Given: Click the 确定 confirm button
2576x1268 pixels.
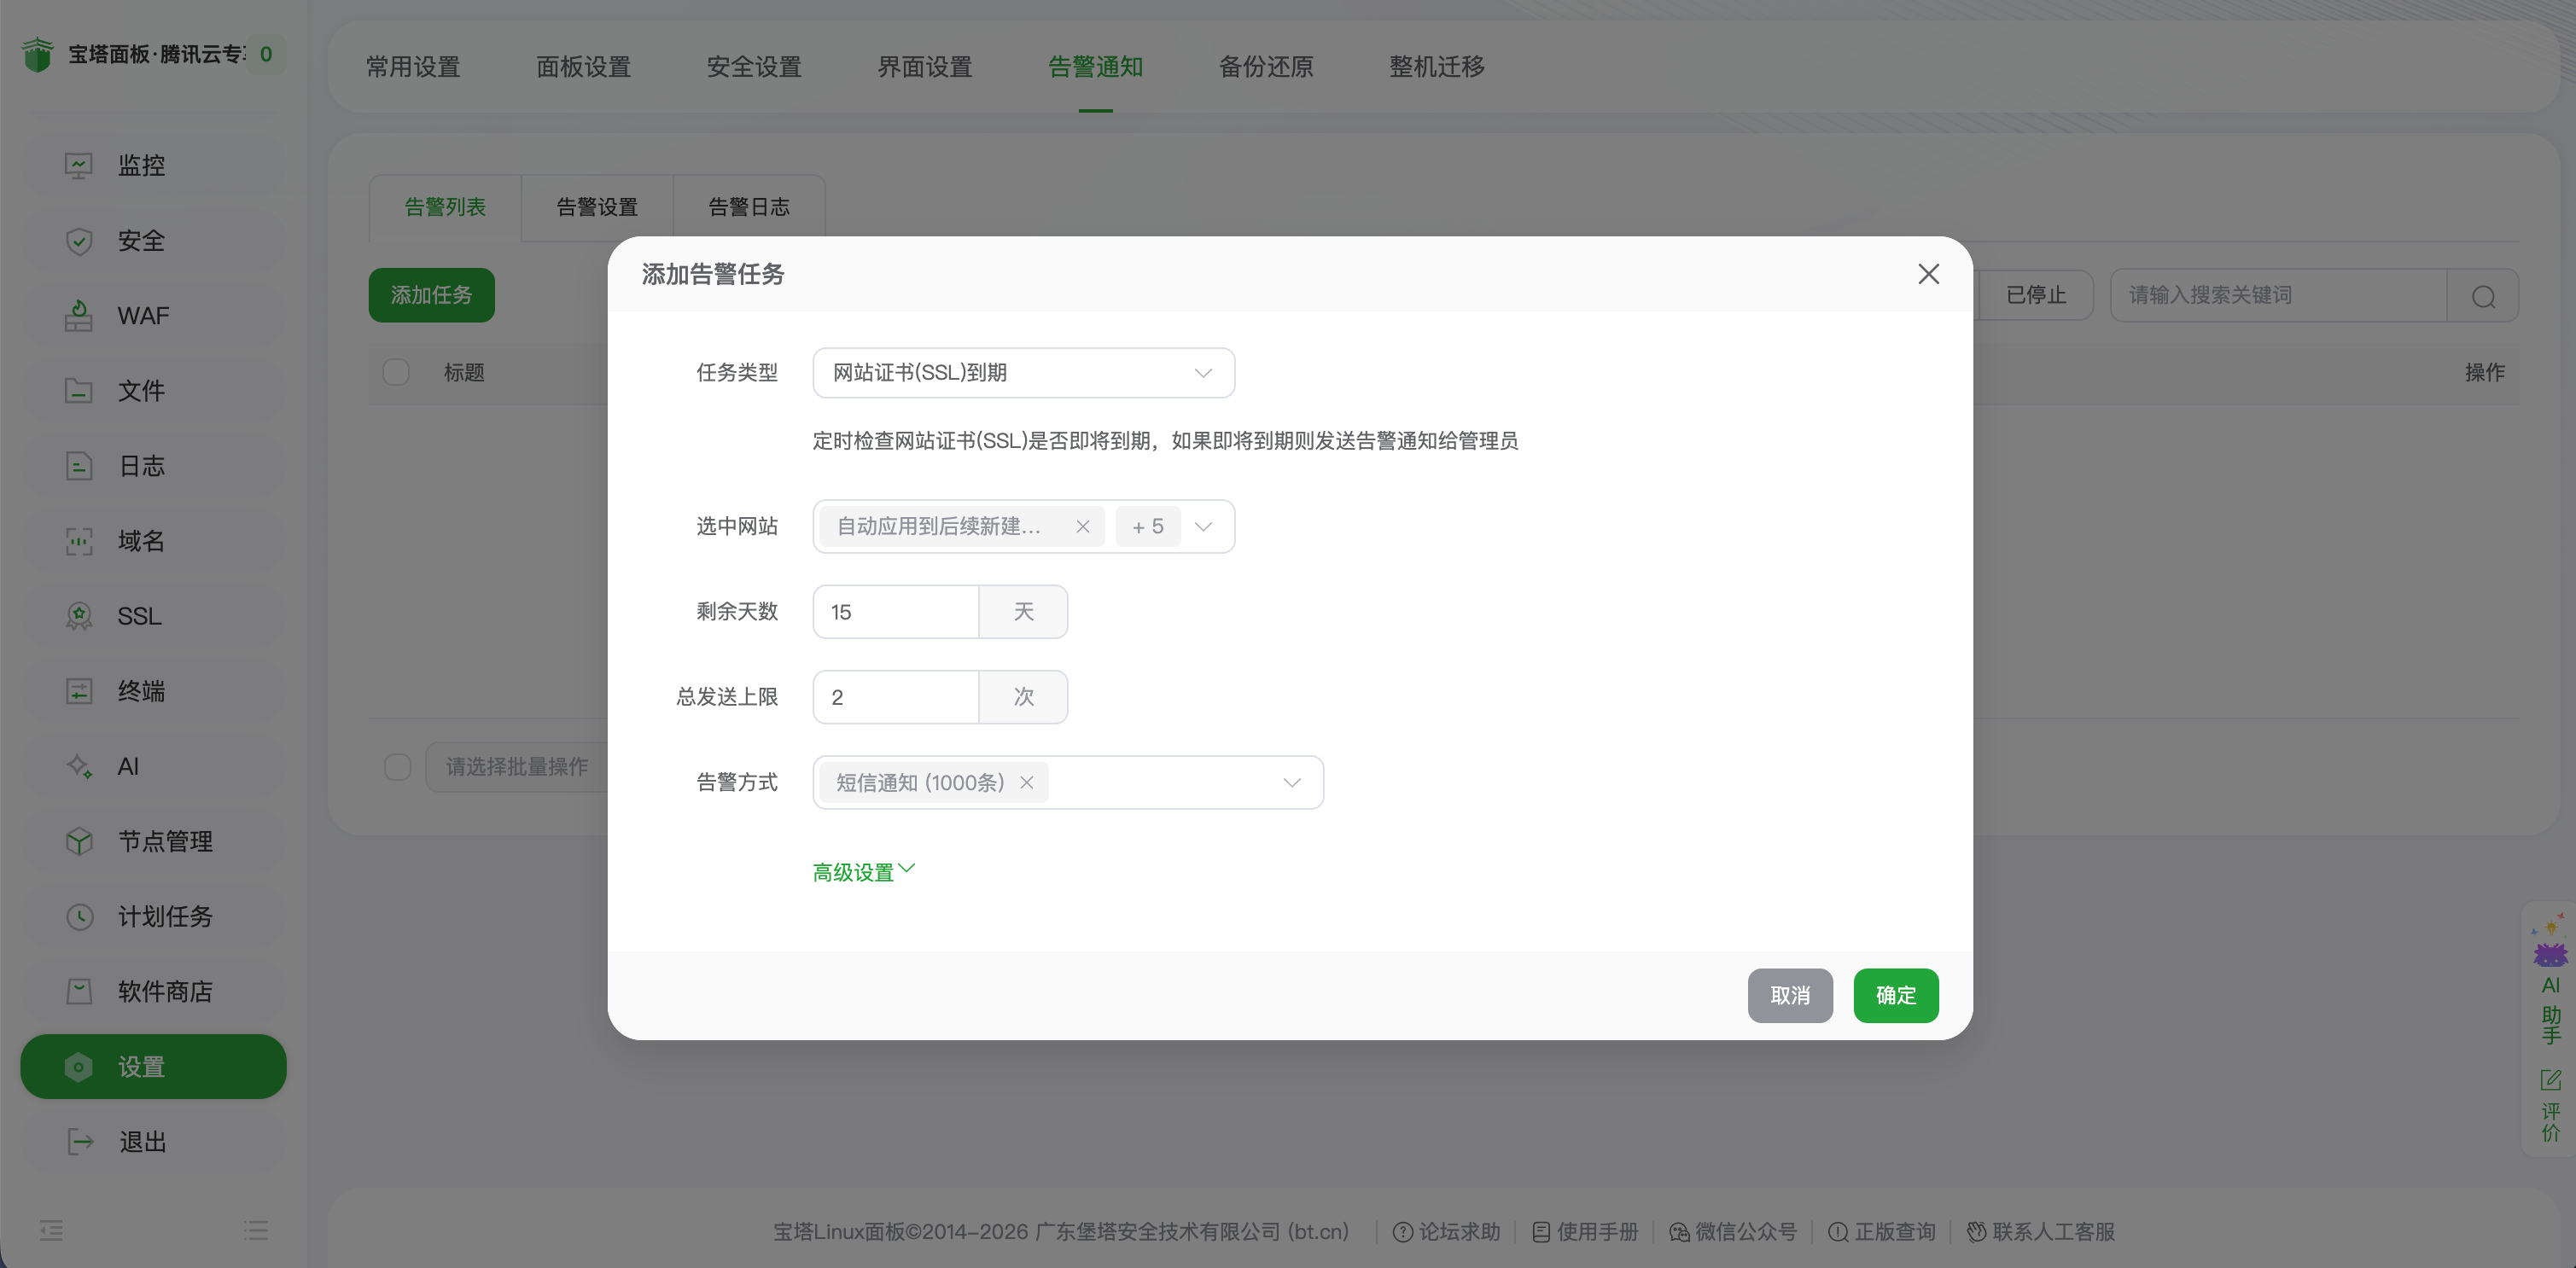Looking at the screenshot, I should coord(1895,996).
